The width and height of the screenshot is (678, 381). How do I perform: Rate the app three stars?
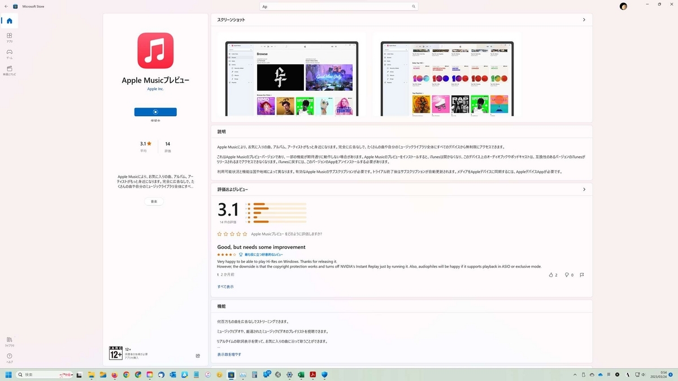point(232,234)
